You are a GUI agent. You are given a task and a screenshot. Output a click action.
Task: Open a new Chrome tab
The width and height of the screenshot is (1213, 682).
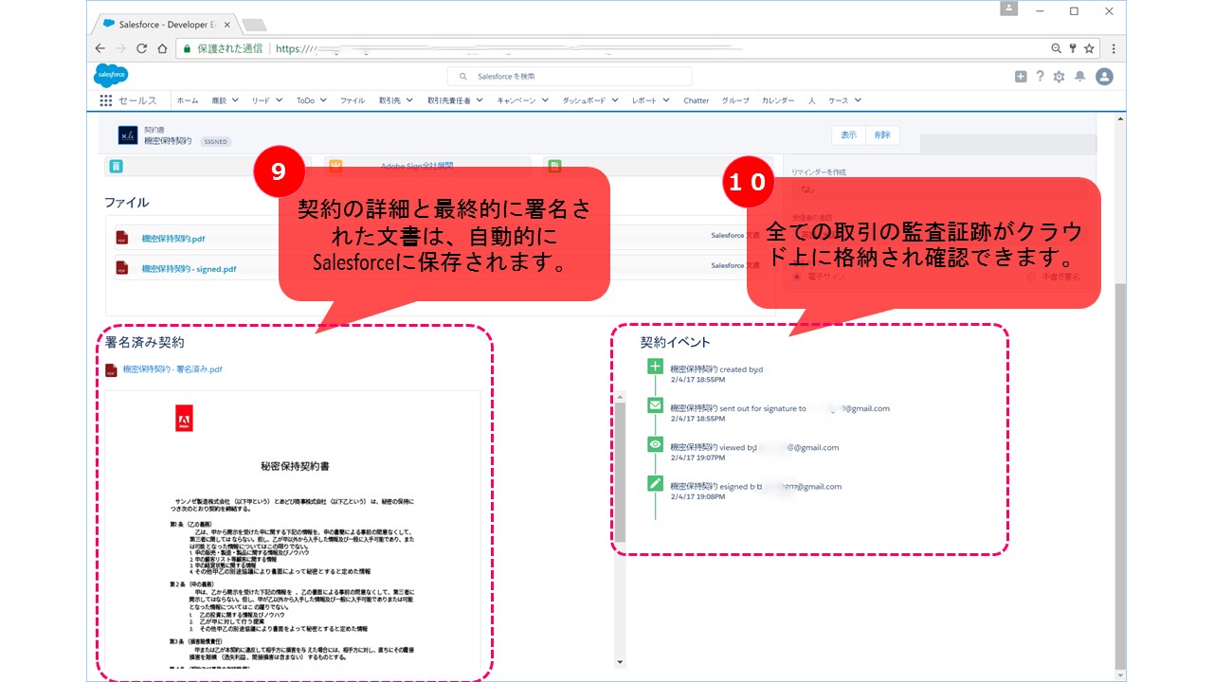coord(254,25)
